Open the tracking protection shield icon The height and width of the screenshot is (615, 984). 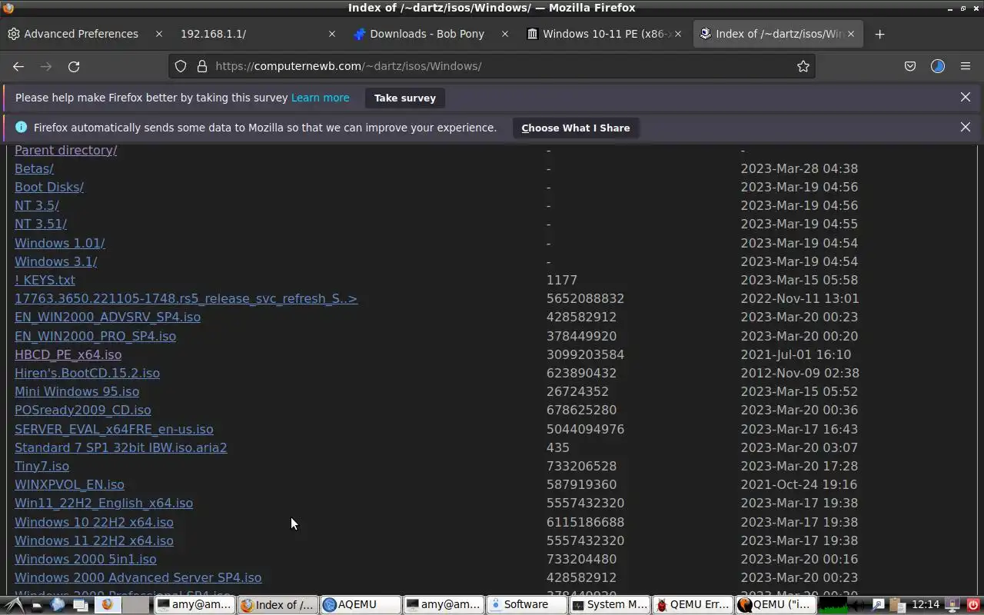point(181,66)
